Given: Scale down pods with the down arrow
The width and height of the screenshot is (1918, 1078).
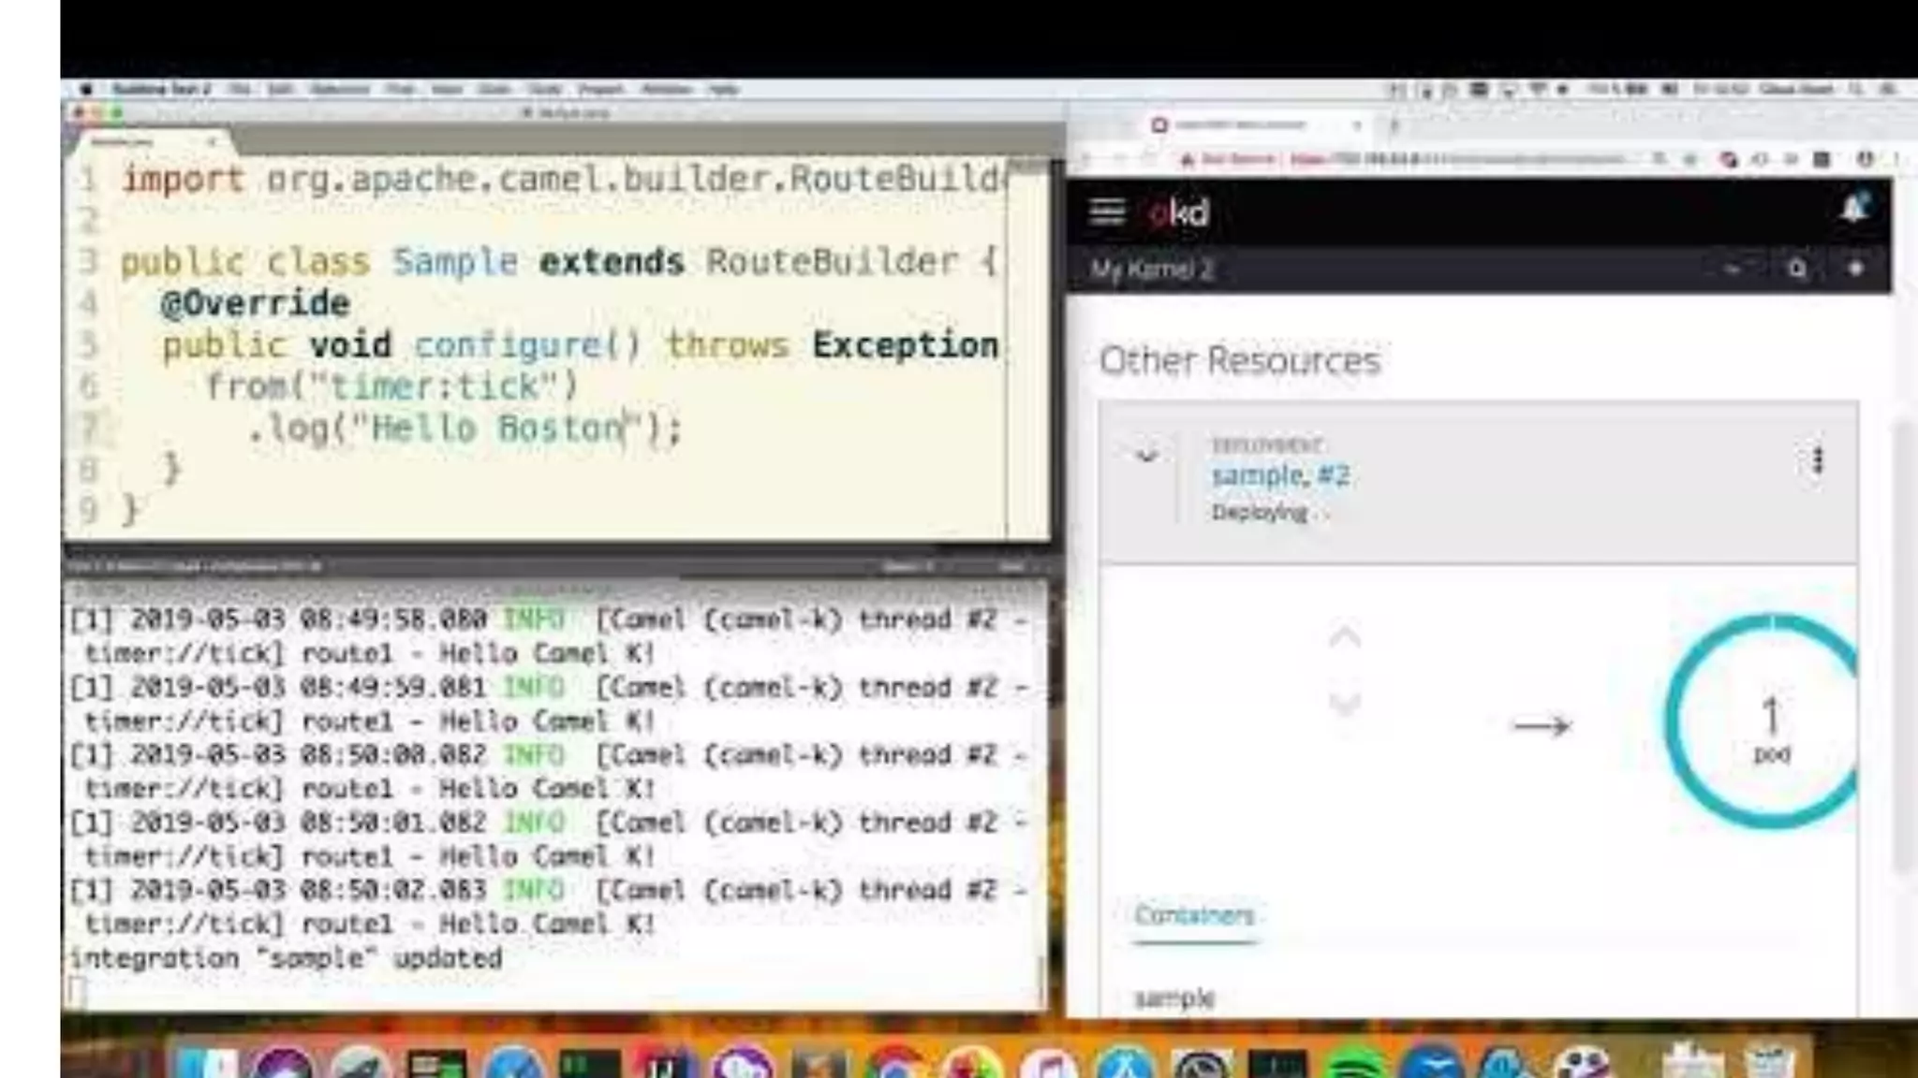Looking at the screenshot, I should [1345, 704].
